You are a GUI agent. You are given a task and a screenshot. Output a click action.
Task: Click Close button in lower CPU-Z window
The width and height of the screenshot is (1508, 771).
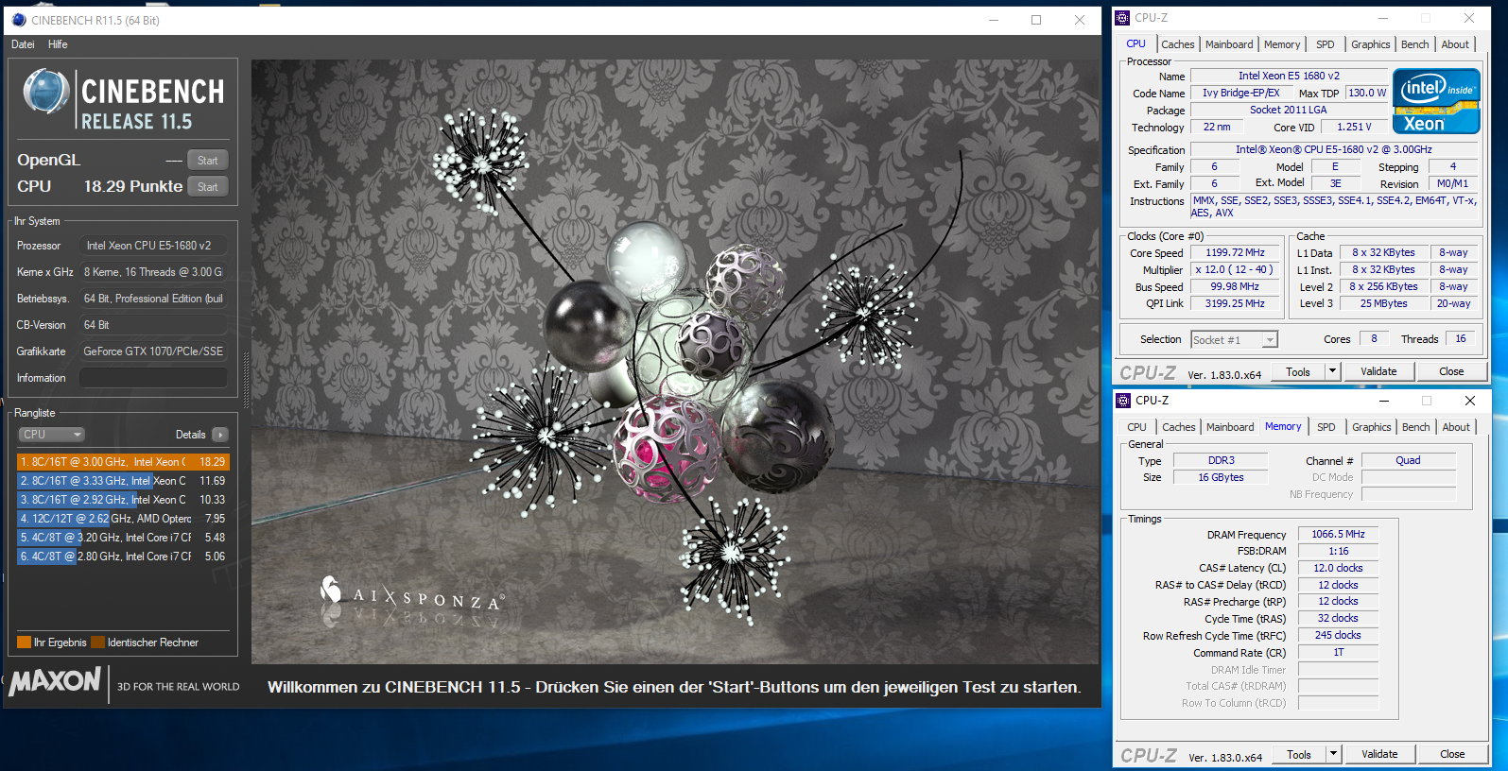(1452, 755)
